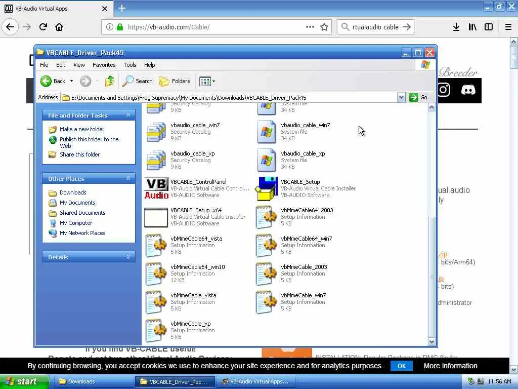Select the vbaudio_cable_xp System file icon
This screenshot has height=389, width=518.
[x=267, y=160]
